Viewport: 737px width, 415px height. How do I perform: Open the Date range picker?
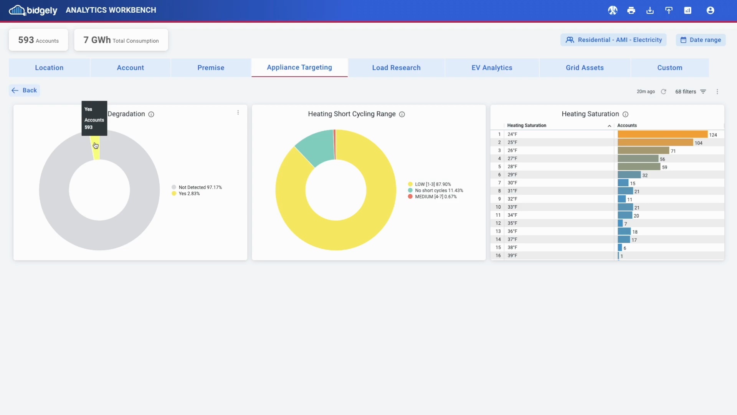coord(701,40)
